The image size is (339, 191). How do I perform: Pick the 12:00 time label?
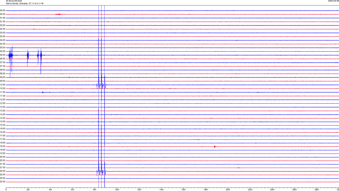click(2, 100)
